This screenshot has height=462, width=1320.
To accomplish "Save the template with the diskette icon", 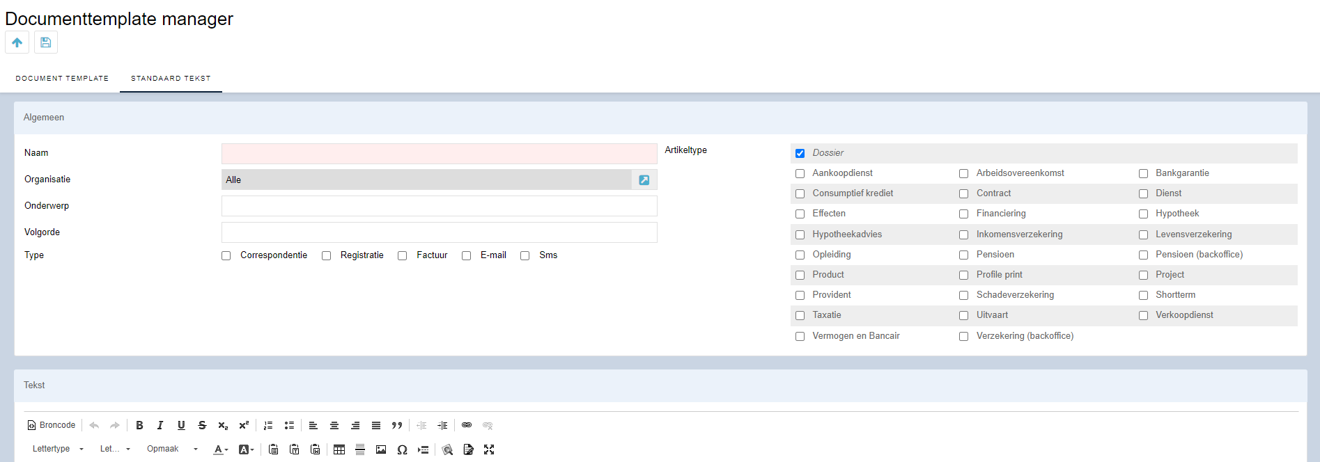I will click(x=46, y=42).
